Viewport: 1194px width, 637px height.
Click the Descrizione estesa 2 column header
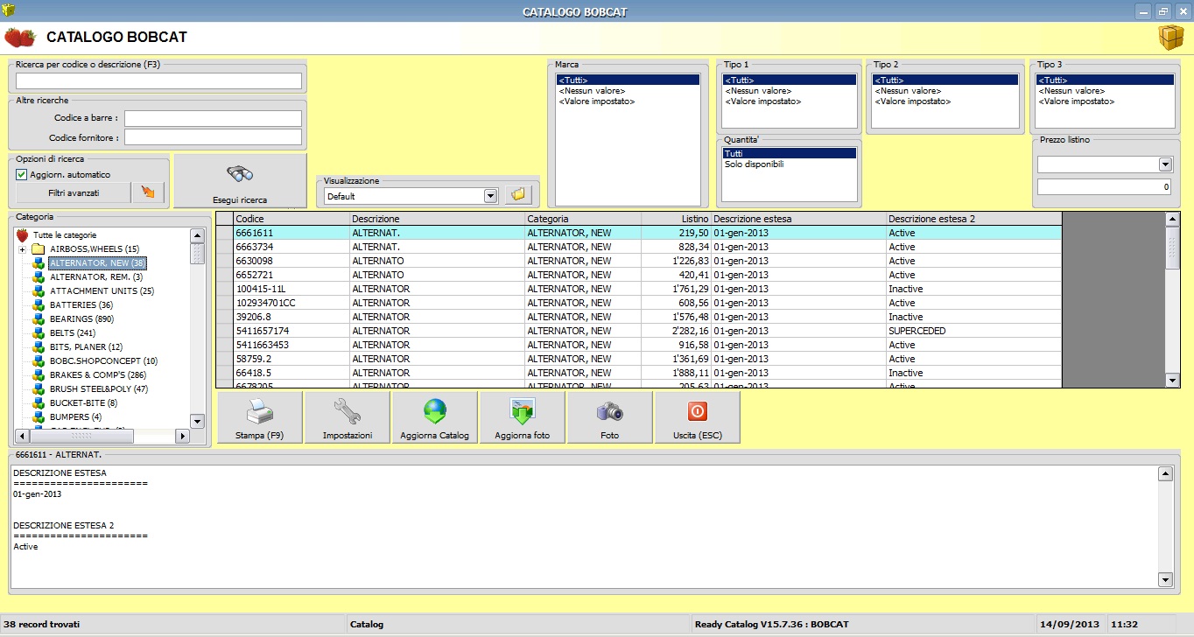(973, 219)
